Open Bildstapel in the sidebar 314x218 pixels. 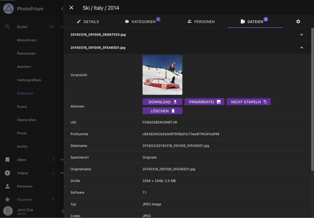(x=25, y=93)
